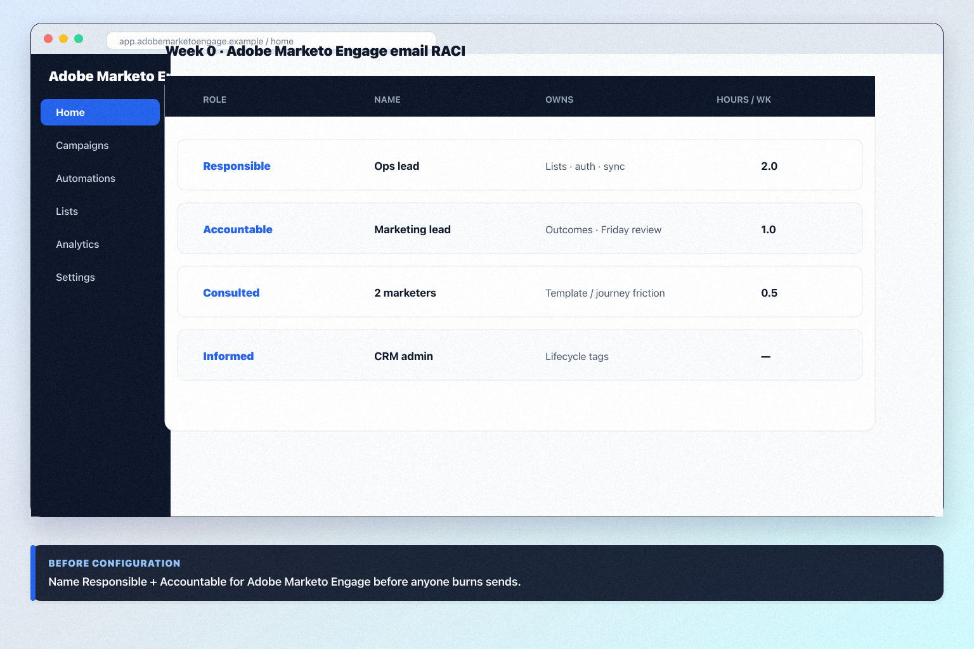This screenshot has height=649, width=974.
Task: Click the 0.5 hours value
Action: (x=769, y=293)
